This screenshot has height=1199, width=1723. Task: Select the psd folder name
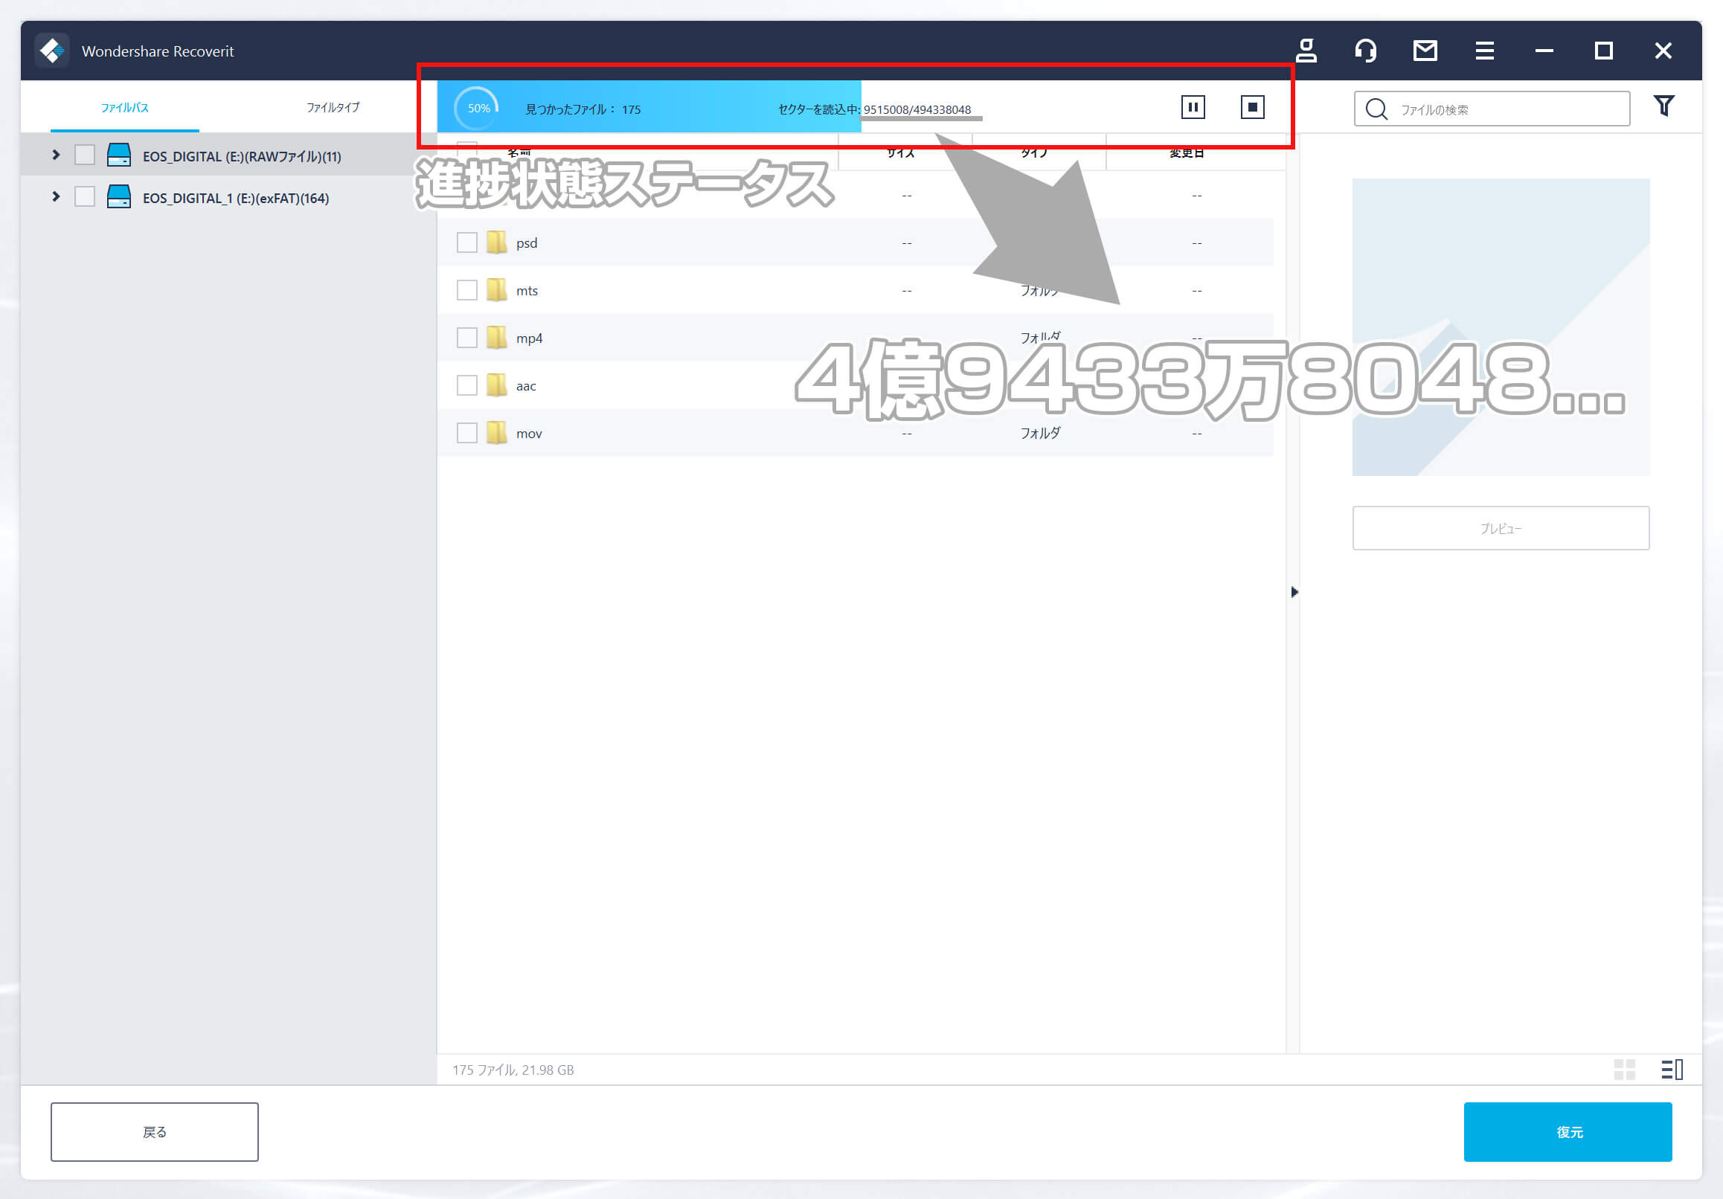(527, 243)
